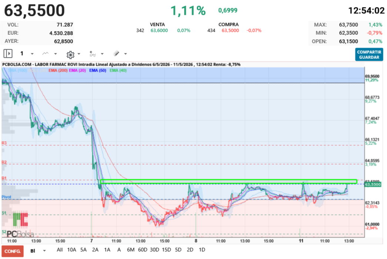Screen dimensions: 387x259
Task: Open the BI dropdown at bottom
Action: [38, 251]
